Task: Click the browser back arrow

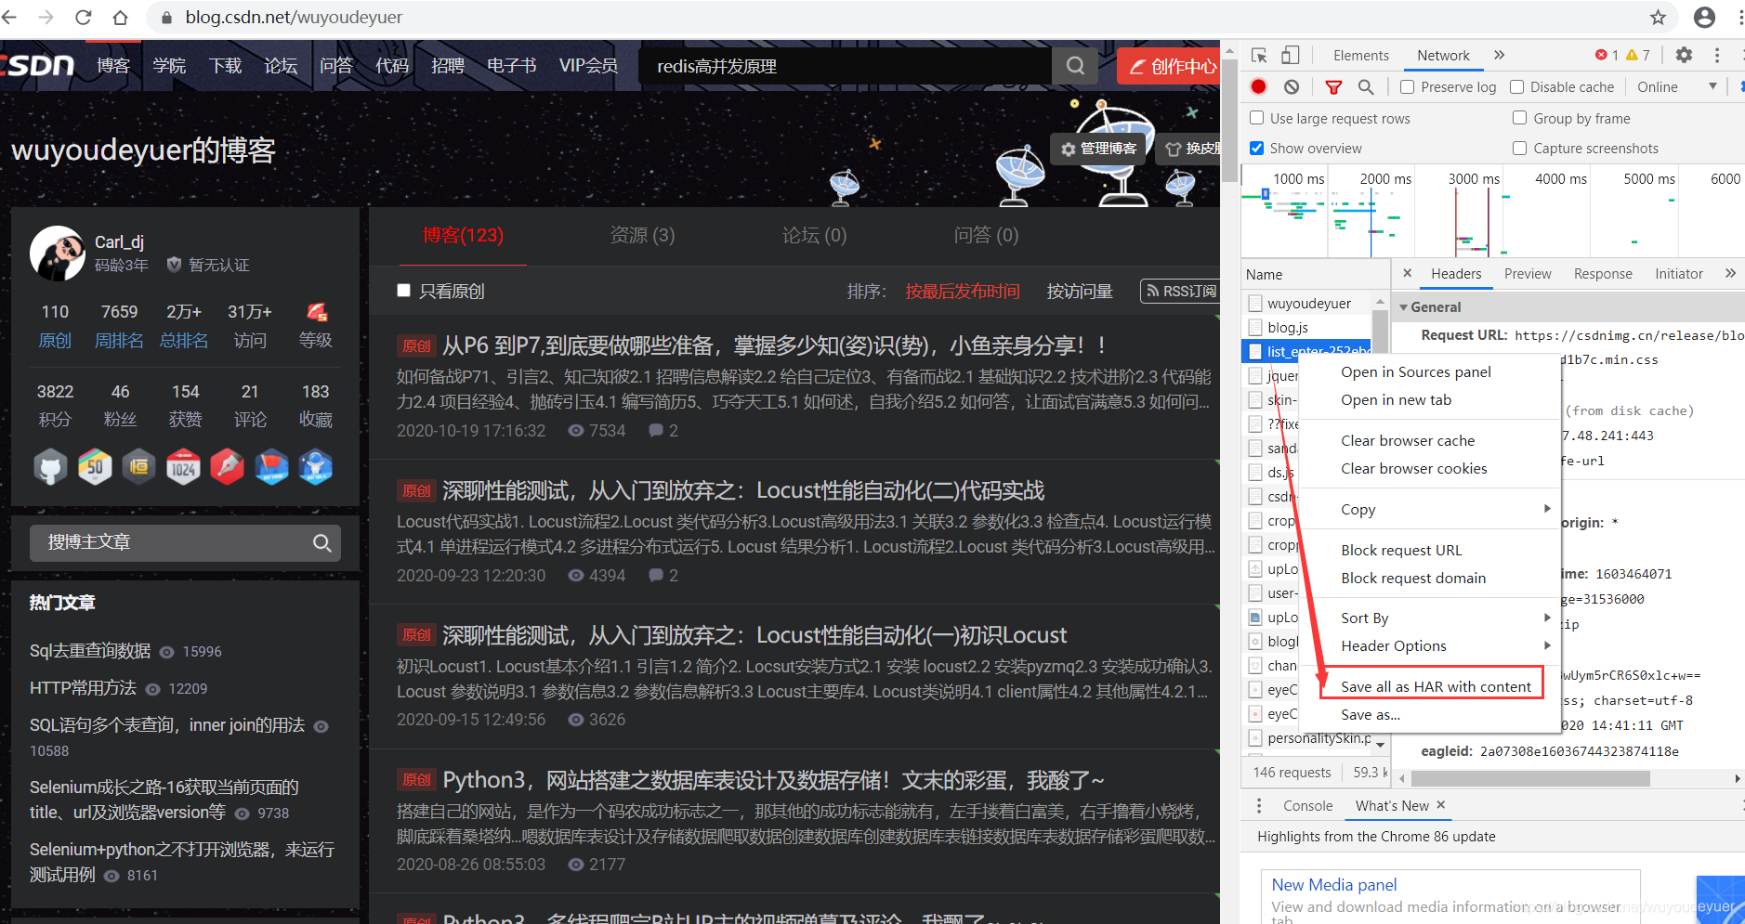Action: click(x=9, y=17)
